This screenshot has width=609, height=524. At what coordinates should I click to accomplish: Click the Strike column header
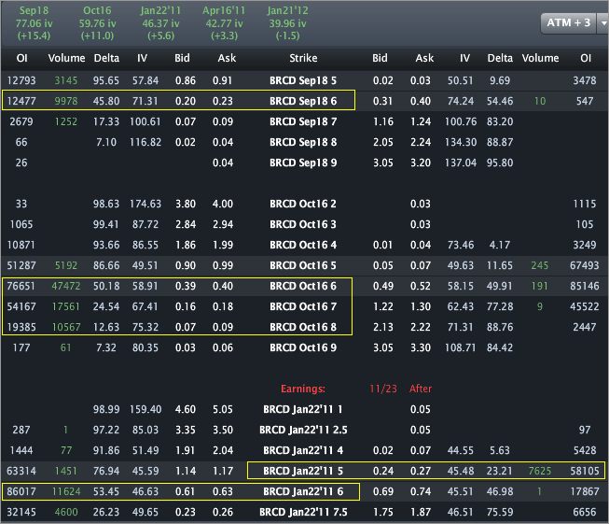coord(303,58)
